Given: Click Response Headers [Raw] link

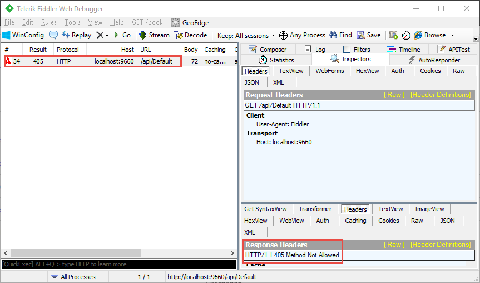Looking at the screenshot, I should point(394,245).
